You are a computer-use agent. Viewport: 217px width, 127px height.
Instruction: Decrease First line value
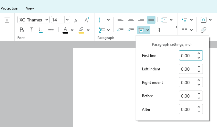pyautogui.click(x=199, y=58)
